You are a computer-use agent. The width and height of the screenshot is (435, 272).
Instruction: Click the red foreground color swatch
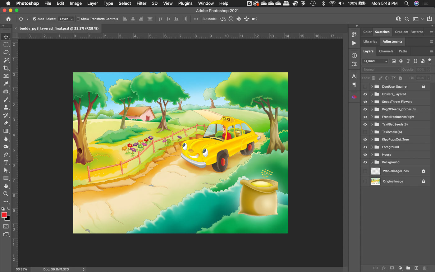(x=4, y=215)
